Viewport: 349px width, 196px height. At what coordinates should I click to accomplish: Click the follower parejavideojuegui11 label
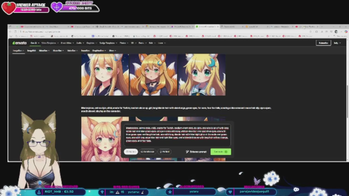(x=254, y=192)
